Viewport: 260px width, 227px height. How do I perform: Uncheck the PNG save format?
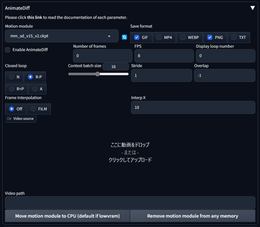210,37
